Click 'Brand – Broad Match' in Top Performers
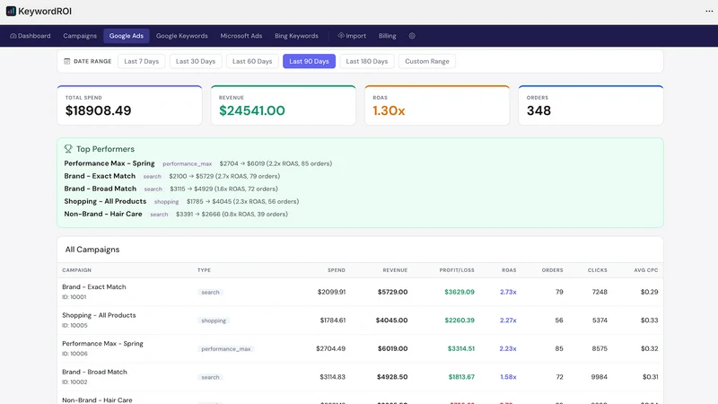This screenshot has width=718, height=404. click(101, 189)
